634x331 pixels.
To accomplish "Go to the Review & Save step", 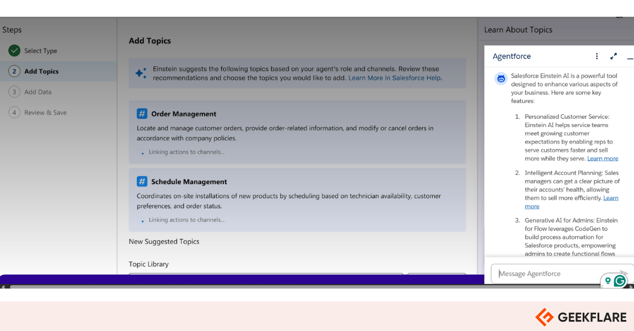I will [x=45, y=113].
